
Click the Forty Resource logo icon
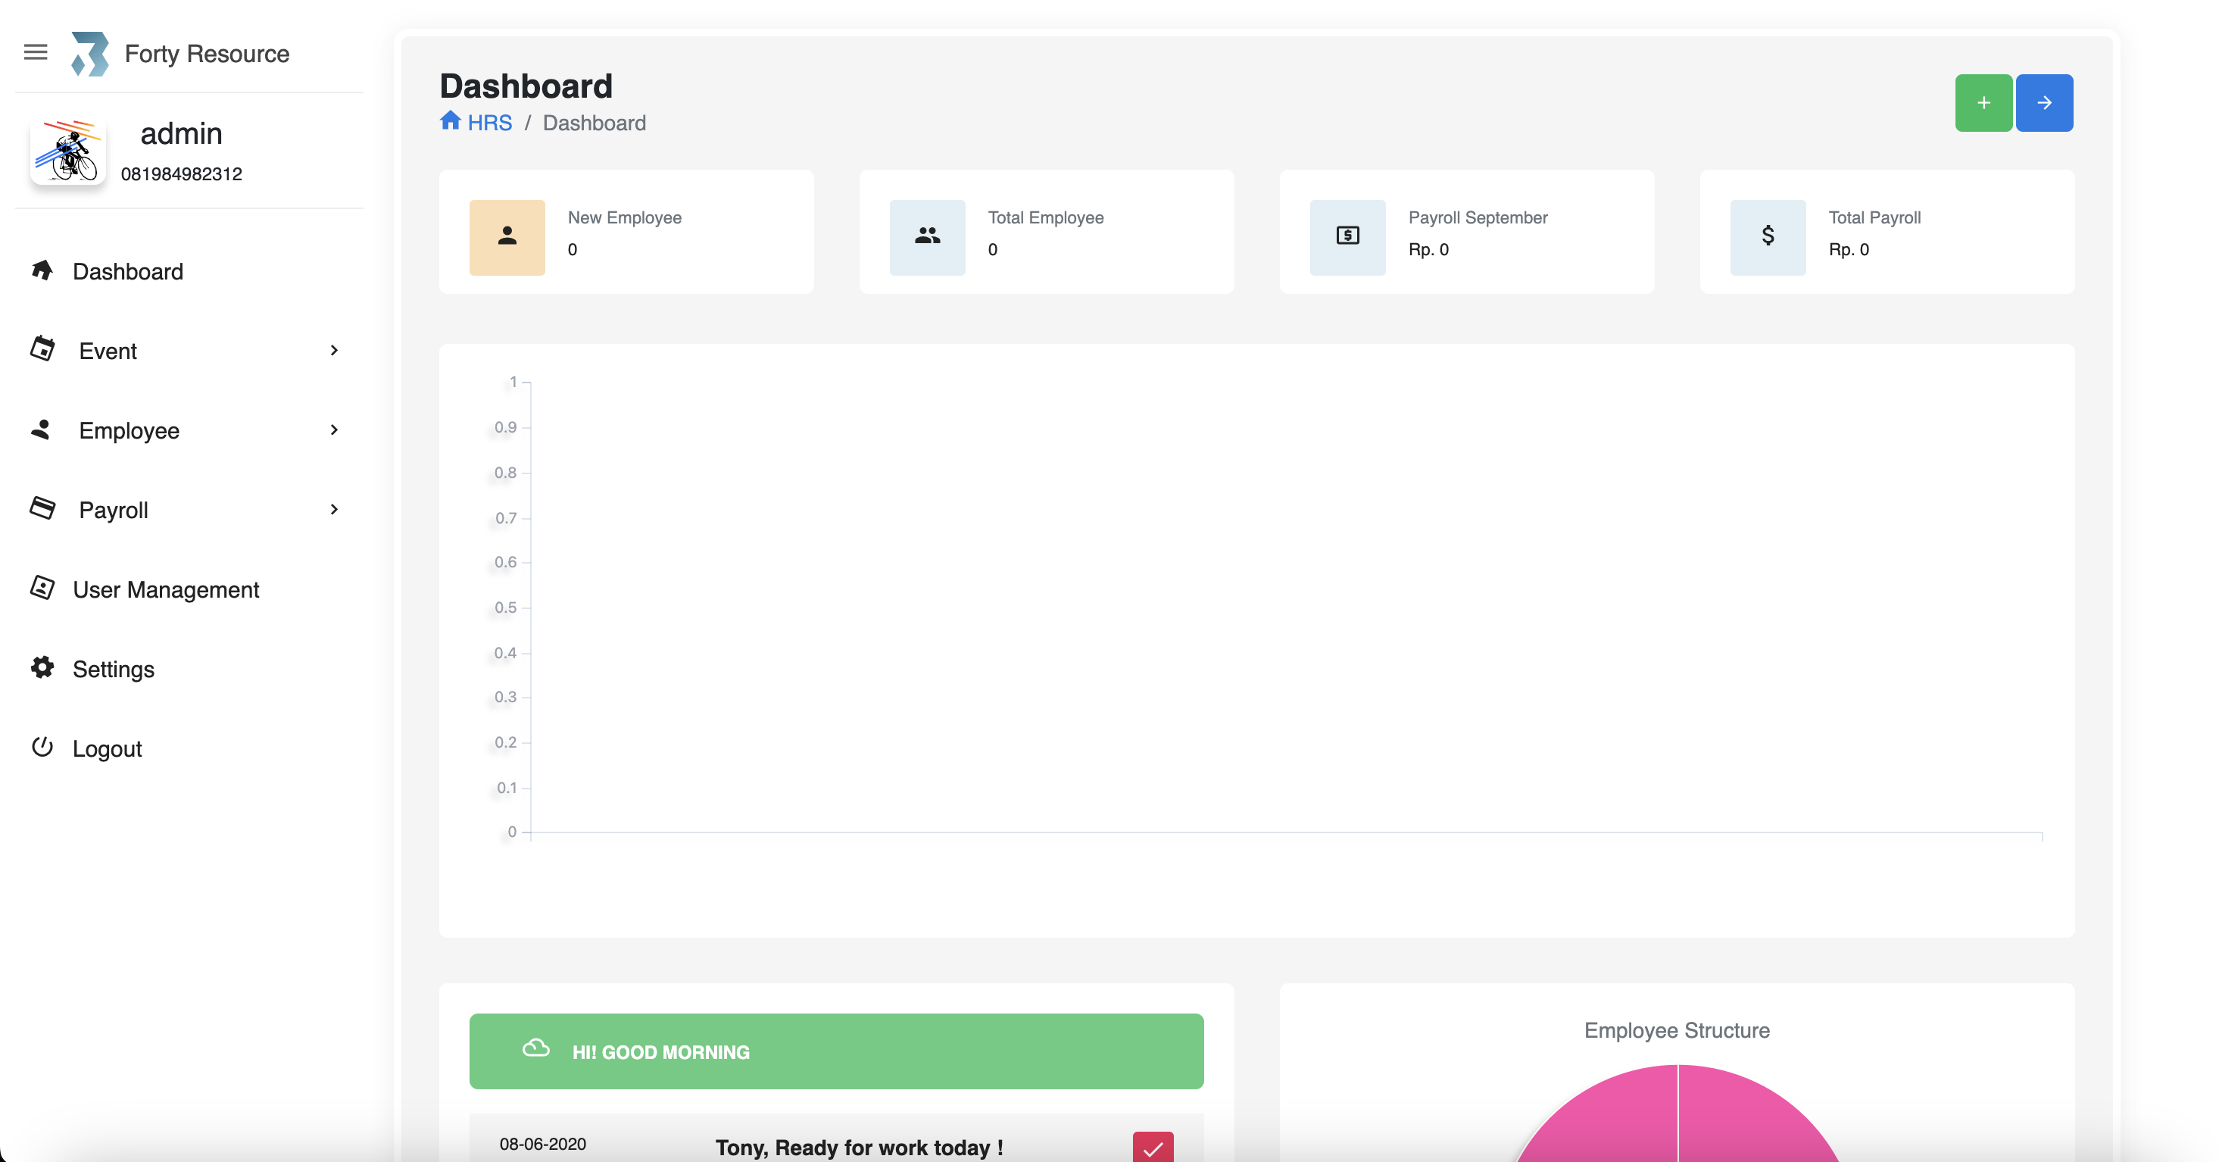pos(89,54)
